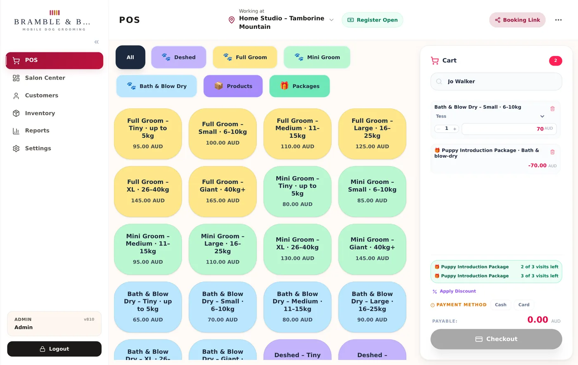Click the Checkout button
This screenshot has width=578, height=365.
[496, 339]
